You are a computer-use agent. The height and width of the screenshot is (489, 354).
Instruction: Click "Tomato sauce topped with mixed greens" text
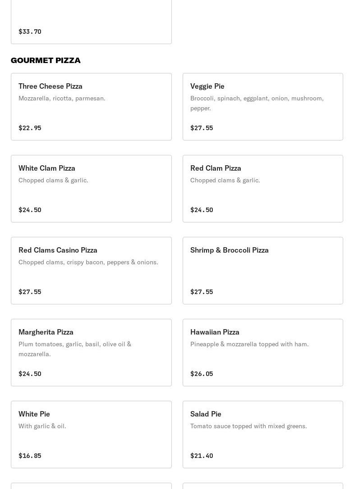248,426
